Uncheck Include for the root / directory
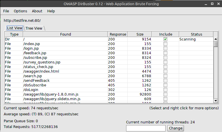Screen dimensions: 222x132 [x=165, y=39]
